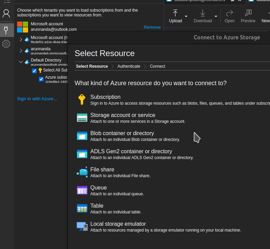
Task: Expand the Microsoft account tenant node
Action: click(21, 39)
